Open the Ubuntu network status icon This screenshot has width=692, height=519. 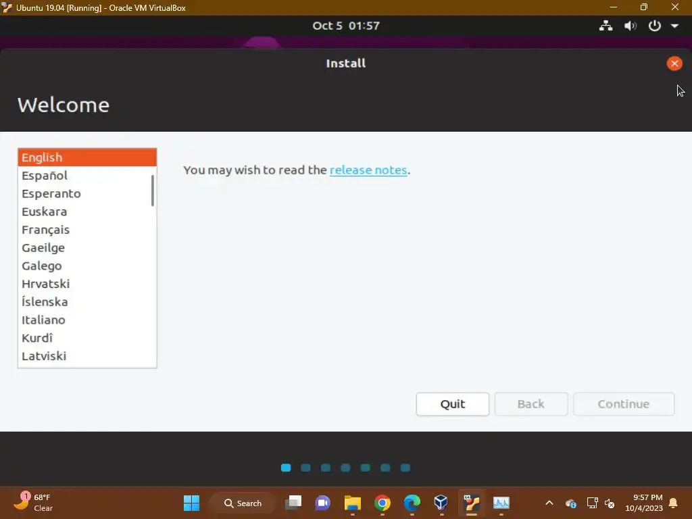pyautogui.click(x=605, y=26)
